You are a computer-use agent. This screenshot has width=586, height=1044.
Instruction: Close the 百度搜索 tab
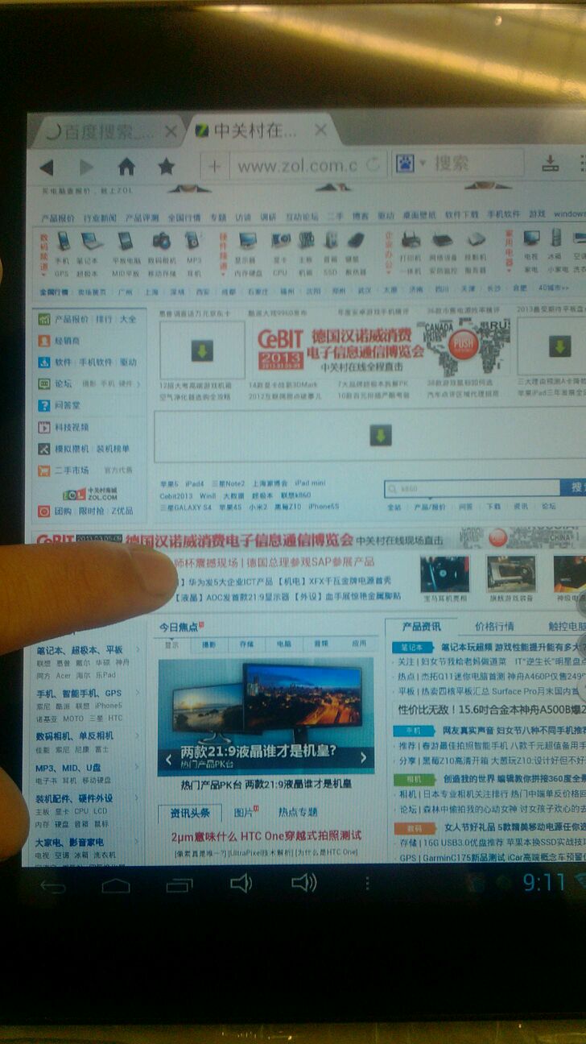tap(171, 130)
